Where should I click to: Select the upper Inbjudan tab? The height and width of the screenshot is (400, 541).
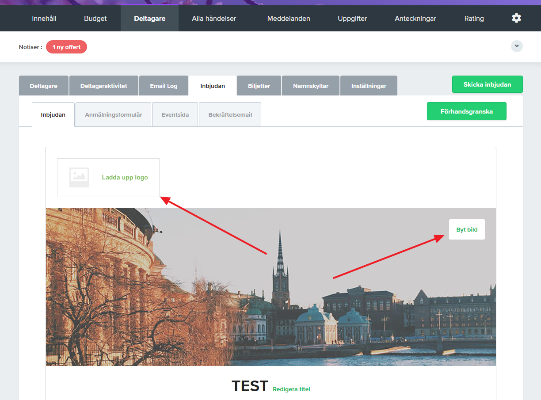tap(213, 86)
